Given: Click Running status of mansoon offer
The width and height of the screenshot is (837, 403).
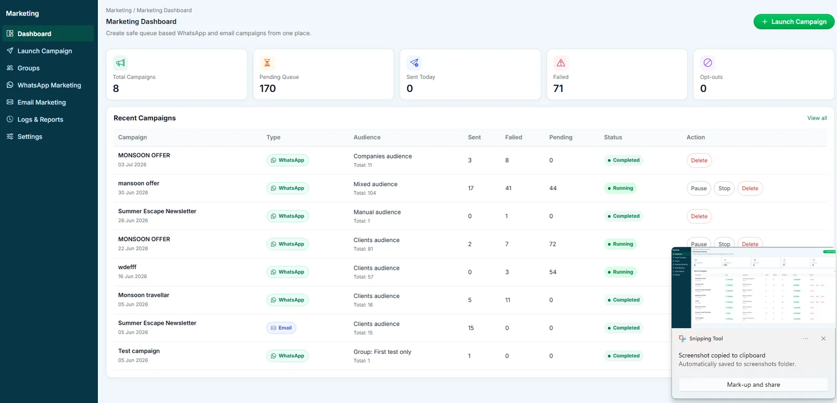Looking at the screenshot, I should click(x=620, y=188).
